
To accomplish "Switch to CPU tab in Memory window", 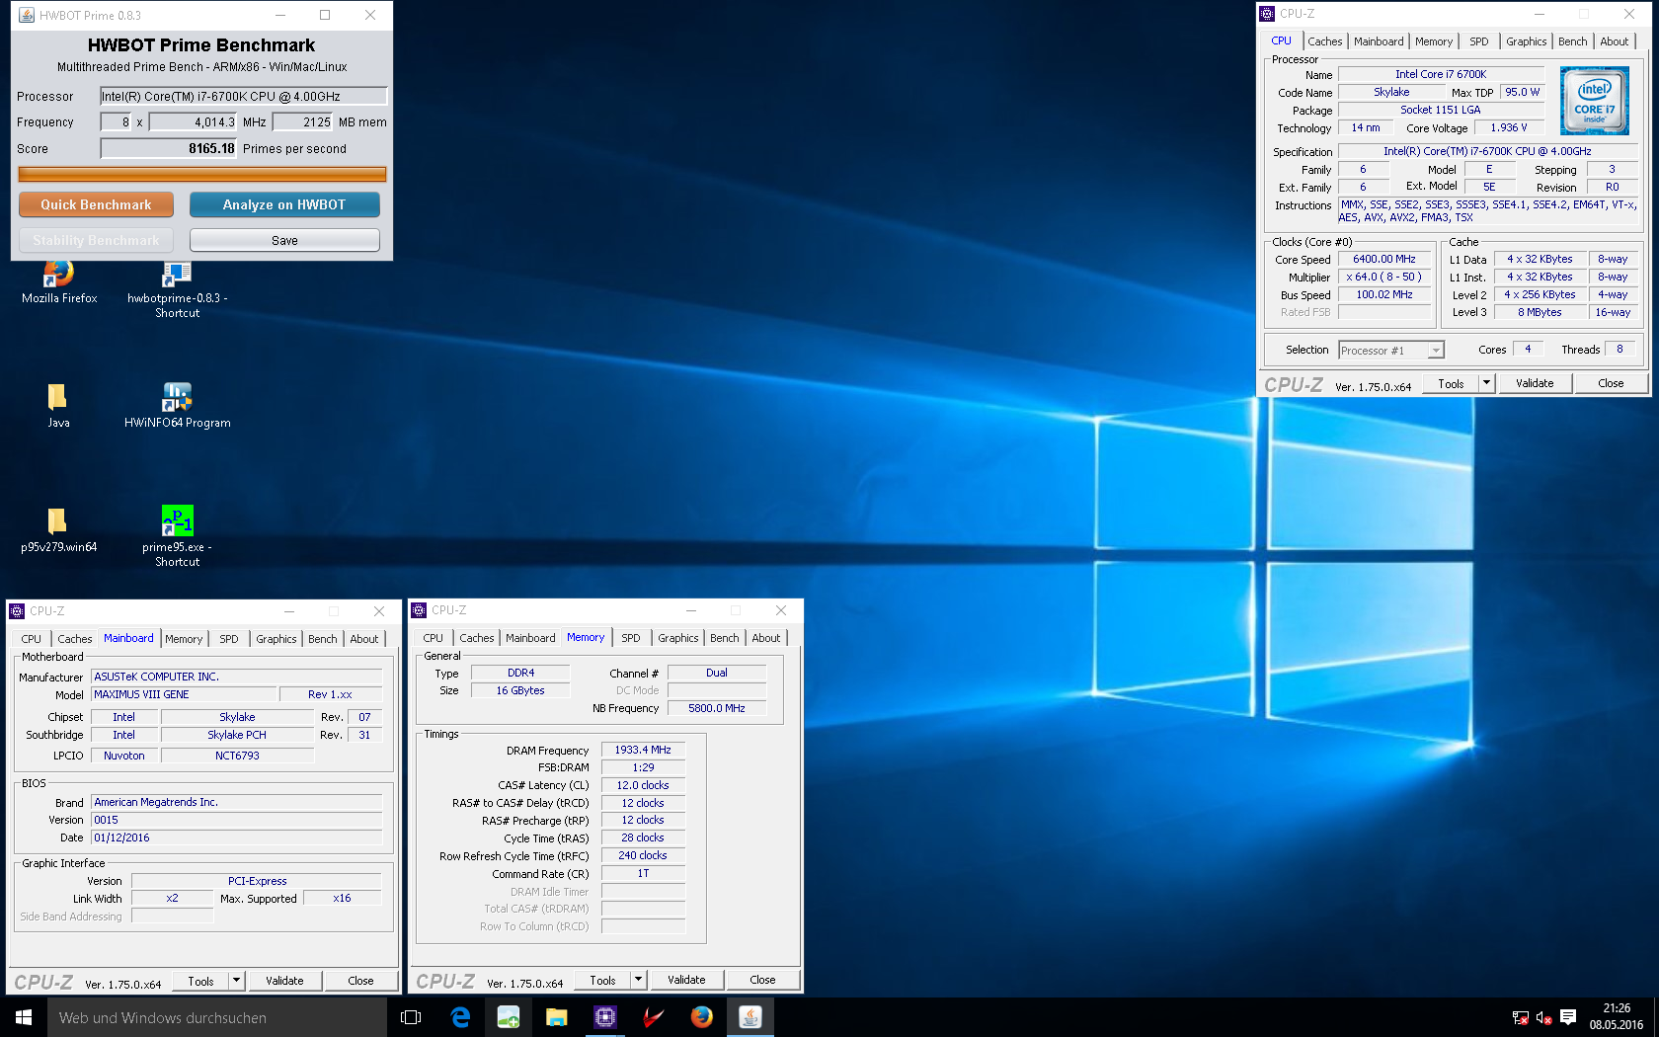I will click(434, 638).
